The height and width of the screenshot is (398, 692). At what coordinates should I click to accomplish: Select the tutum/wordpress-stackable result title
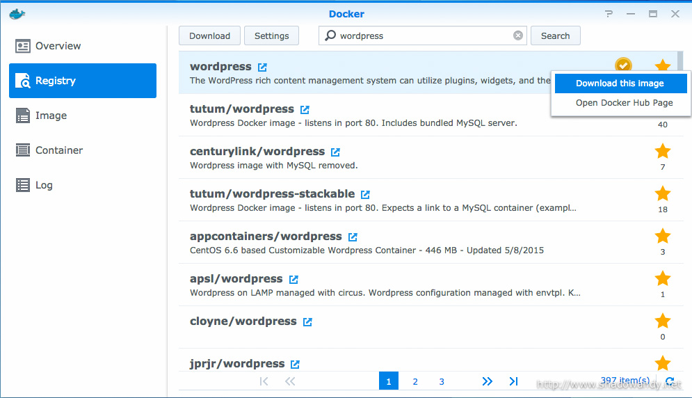click(x=273, y=193)
